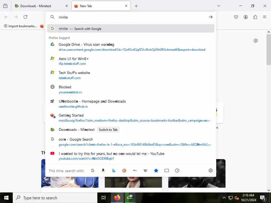Close the Downloads - Minetest tab

pyautogui.click(x=67, y=6)
